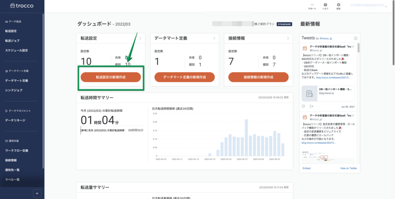395x199 pixels.
Task: Collapse the sidebar with double-chevron button
Action: [37, 193]
